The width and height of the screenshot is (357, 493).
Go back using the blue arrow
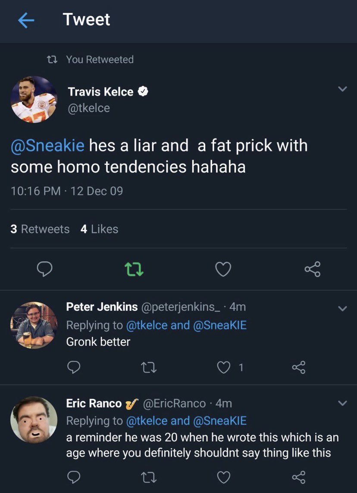[x=26, y=21]
